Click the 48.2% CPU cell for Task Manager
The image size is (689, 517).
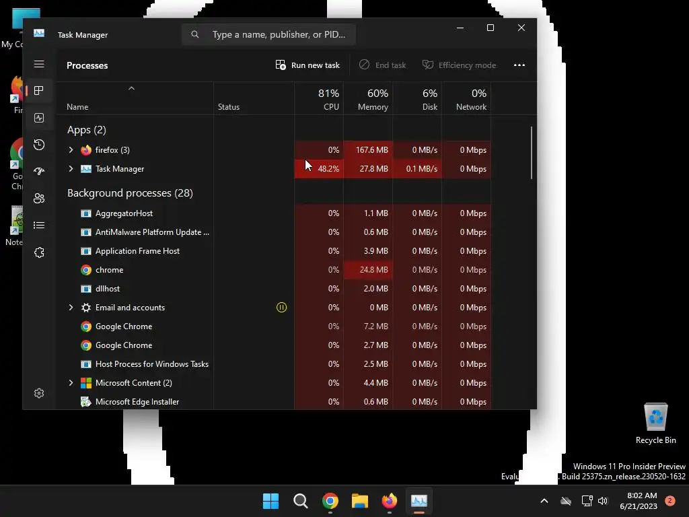(319, 169)
